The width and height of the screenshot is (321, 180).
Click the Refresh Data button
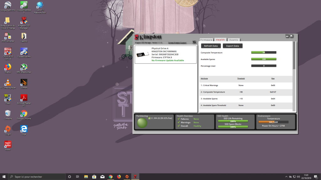pyautogui.click(x=211, y=46)
